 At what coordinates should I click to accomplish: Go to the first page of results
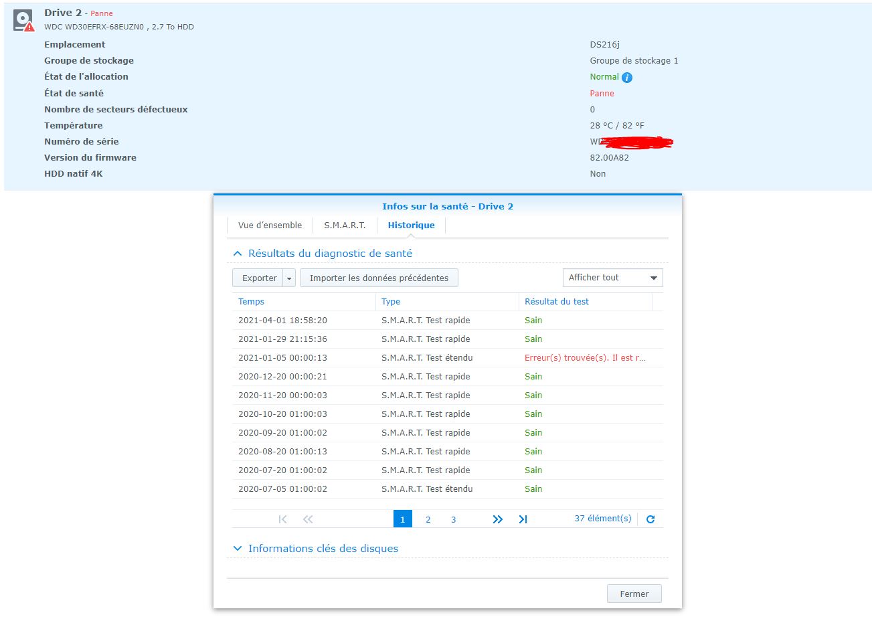(x=282, y=519)
